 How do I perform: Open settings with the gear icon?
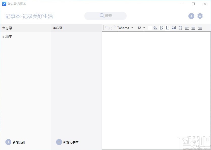(x=200, y=16)
